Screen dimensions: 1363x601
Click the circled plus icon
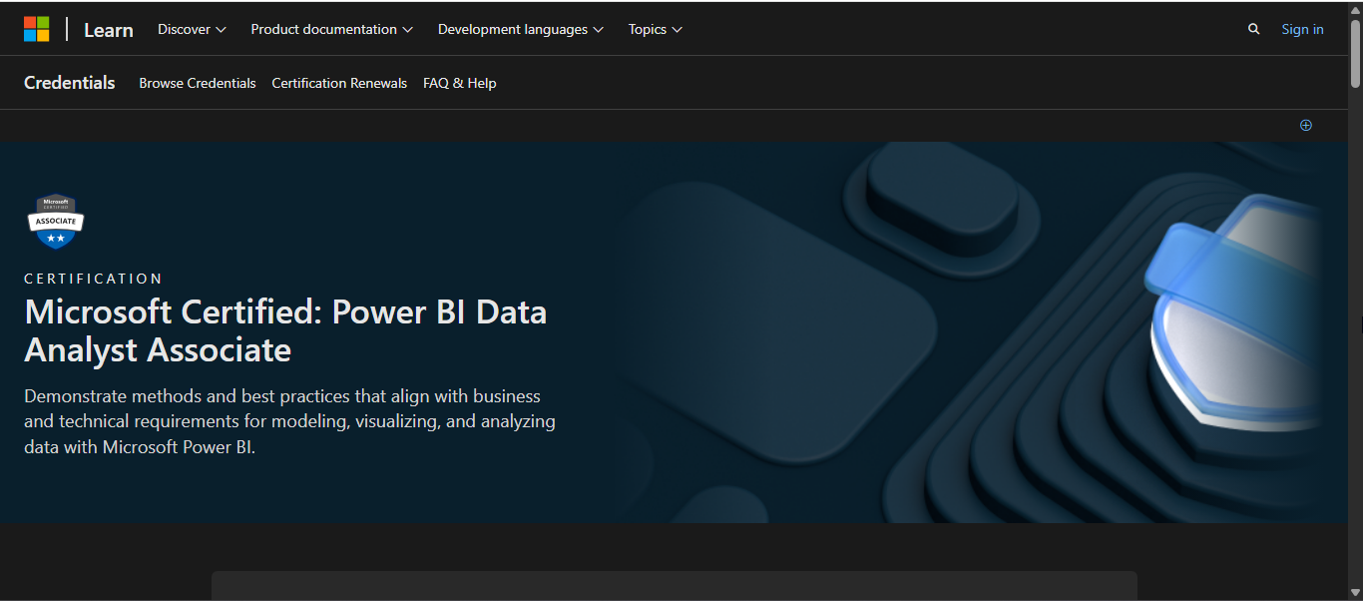pos(1305,125)
